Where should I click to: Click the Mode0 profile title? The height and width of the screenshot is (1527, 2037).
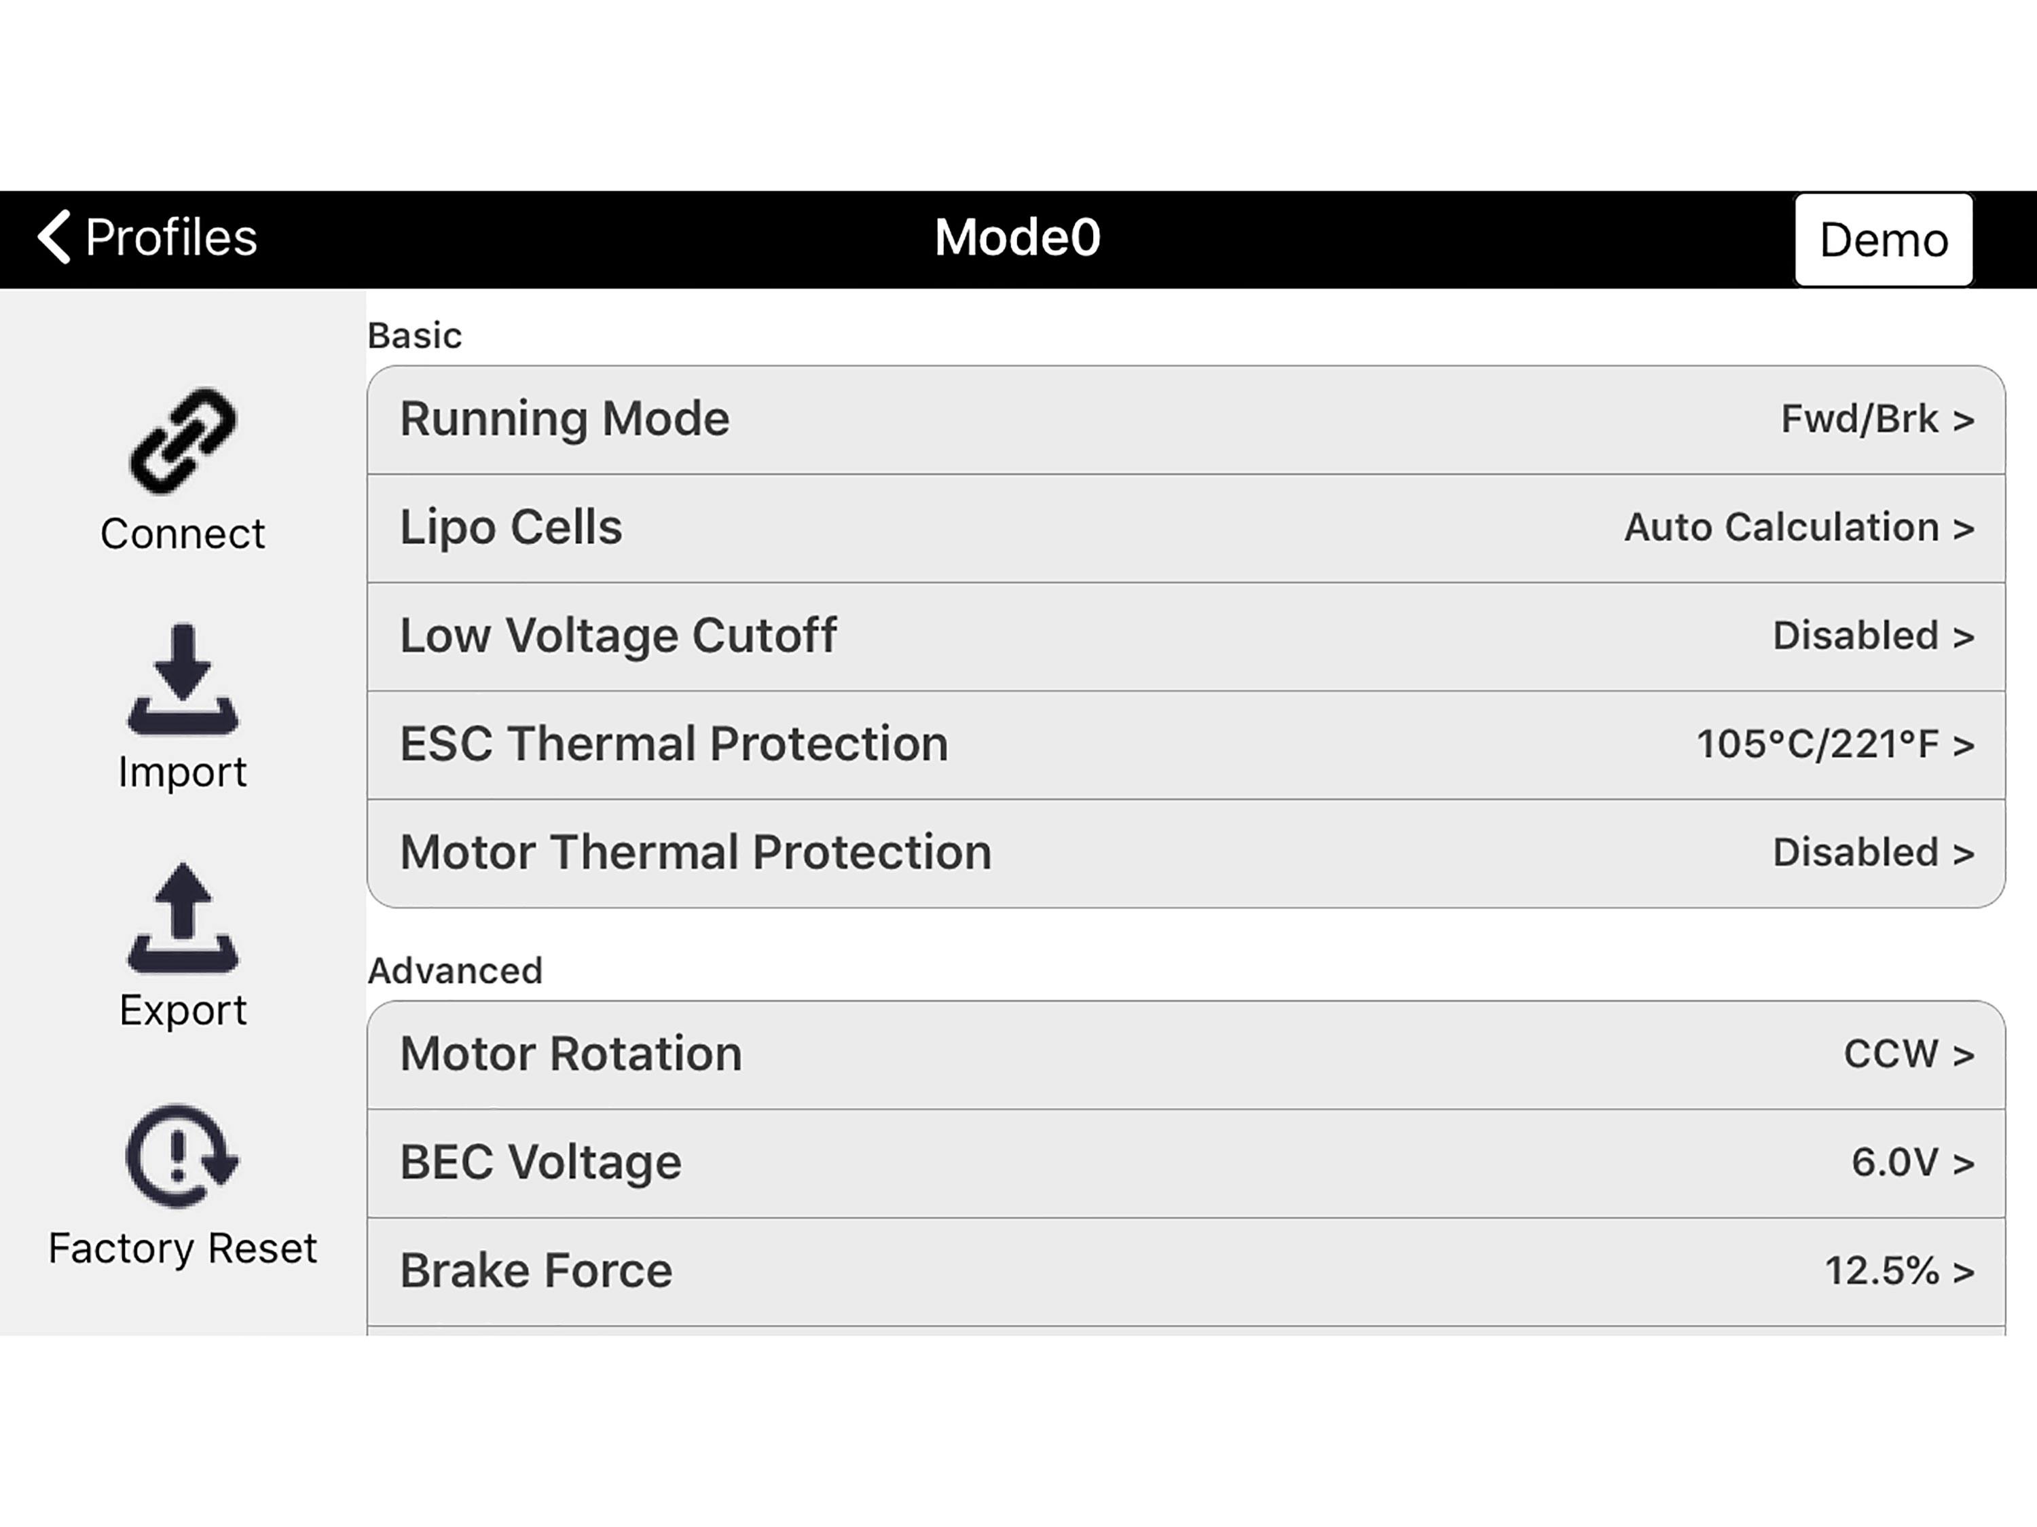(1018, 238)
